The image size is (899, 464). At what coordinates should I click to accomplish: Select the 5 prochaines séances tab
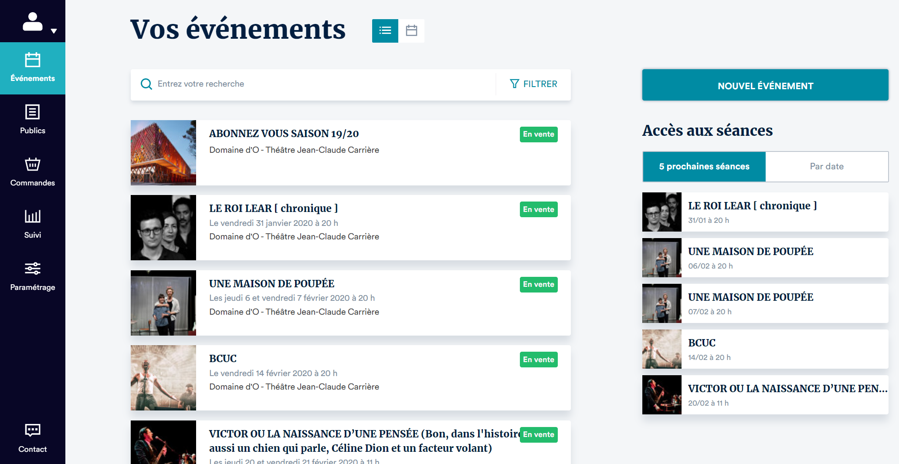pos(704,167)
